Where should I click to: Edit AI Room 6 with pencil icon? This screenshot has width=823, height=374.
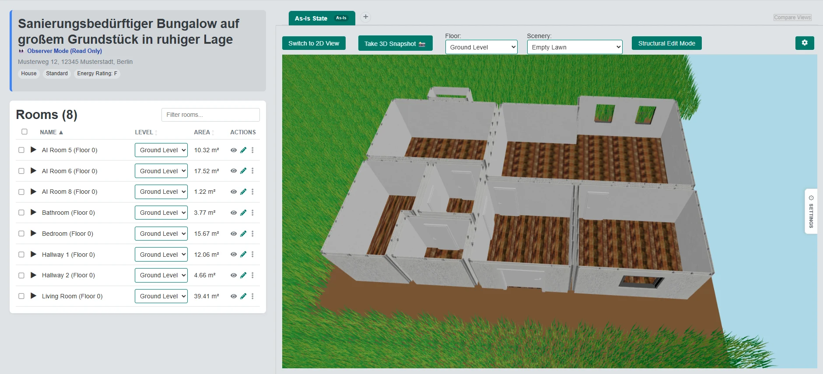(x=243, y=171)
